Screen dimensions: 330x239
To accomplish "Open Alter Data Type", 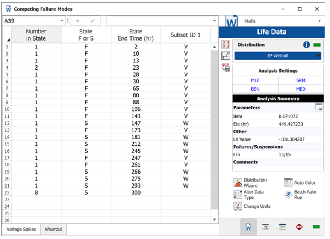I will tap(249, 195).
